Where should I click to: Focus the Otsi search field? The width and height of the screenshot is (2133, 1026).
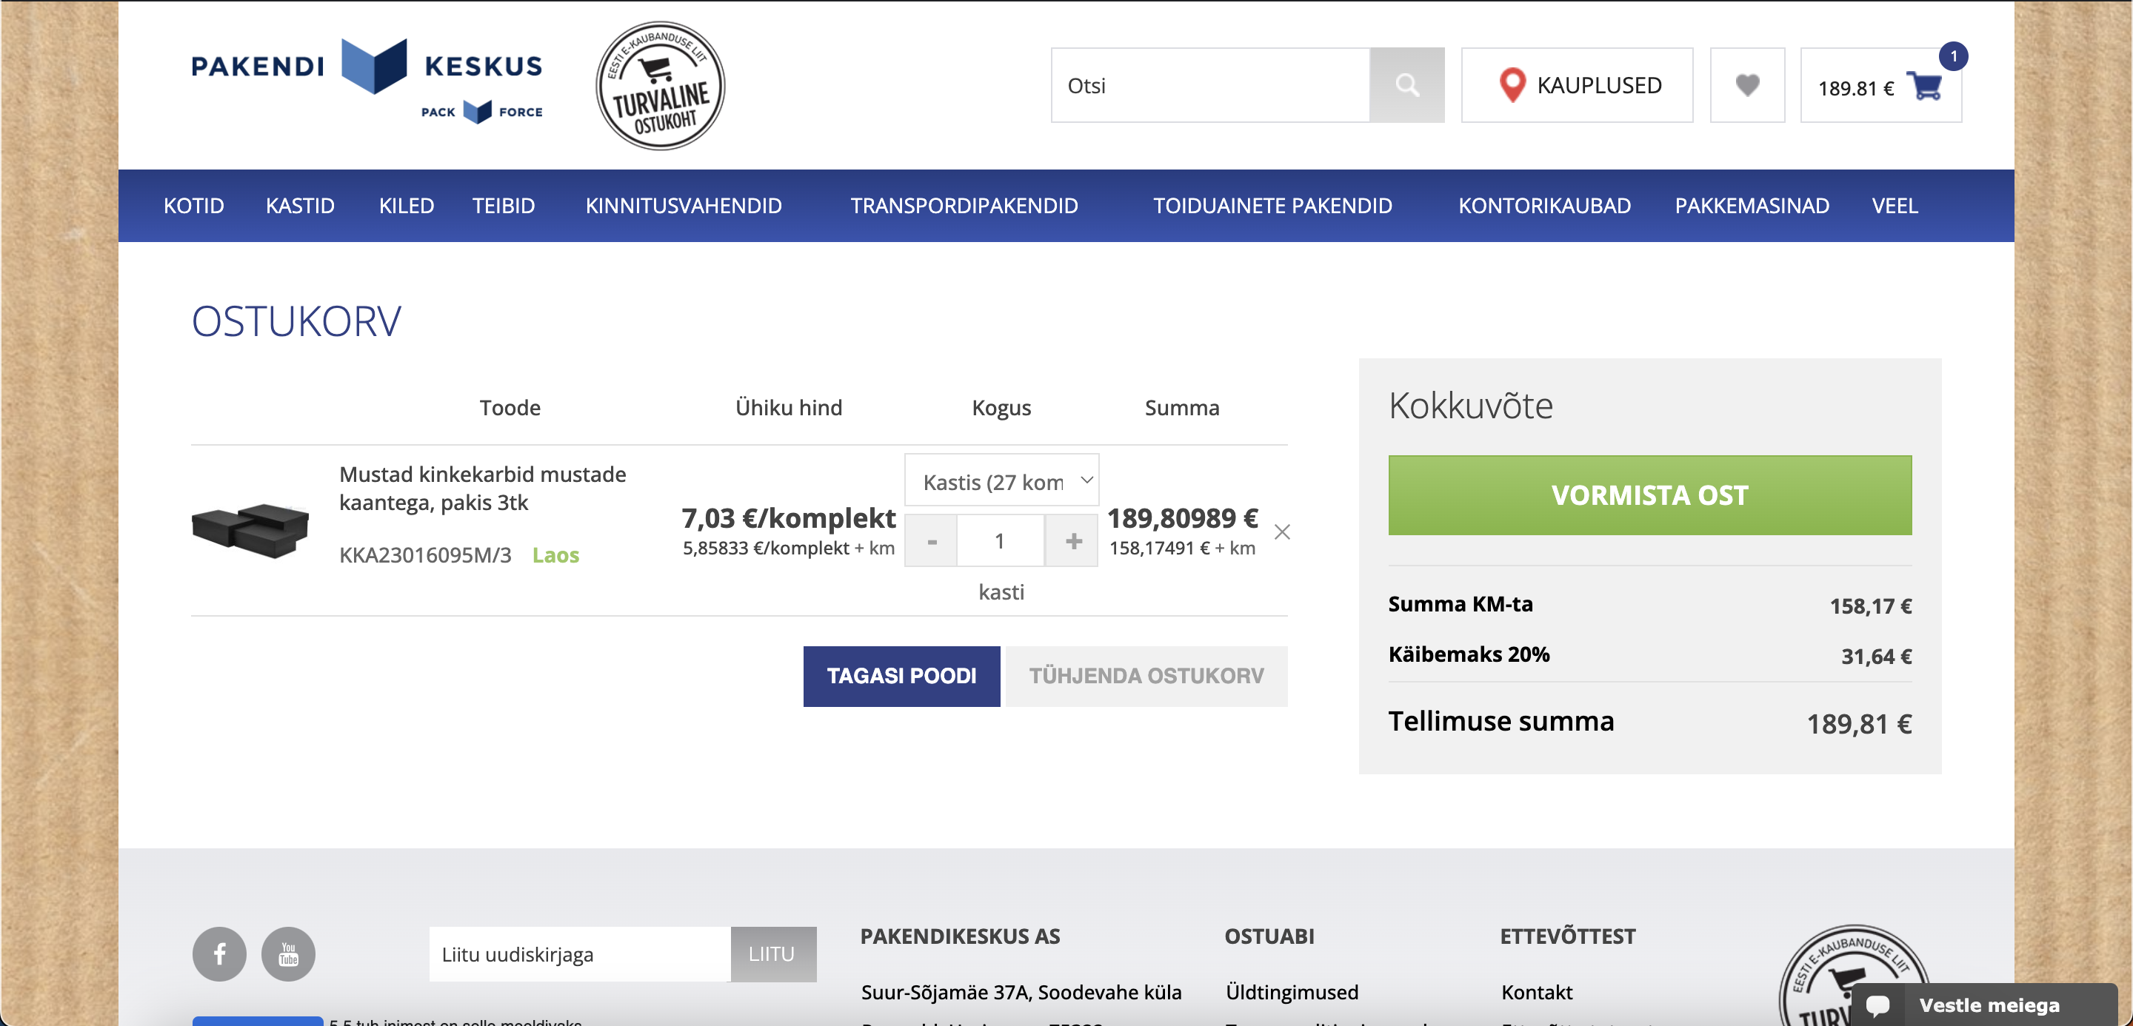1209,85
